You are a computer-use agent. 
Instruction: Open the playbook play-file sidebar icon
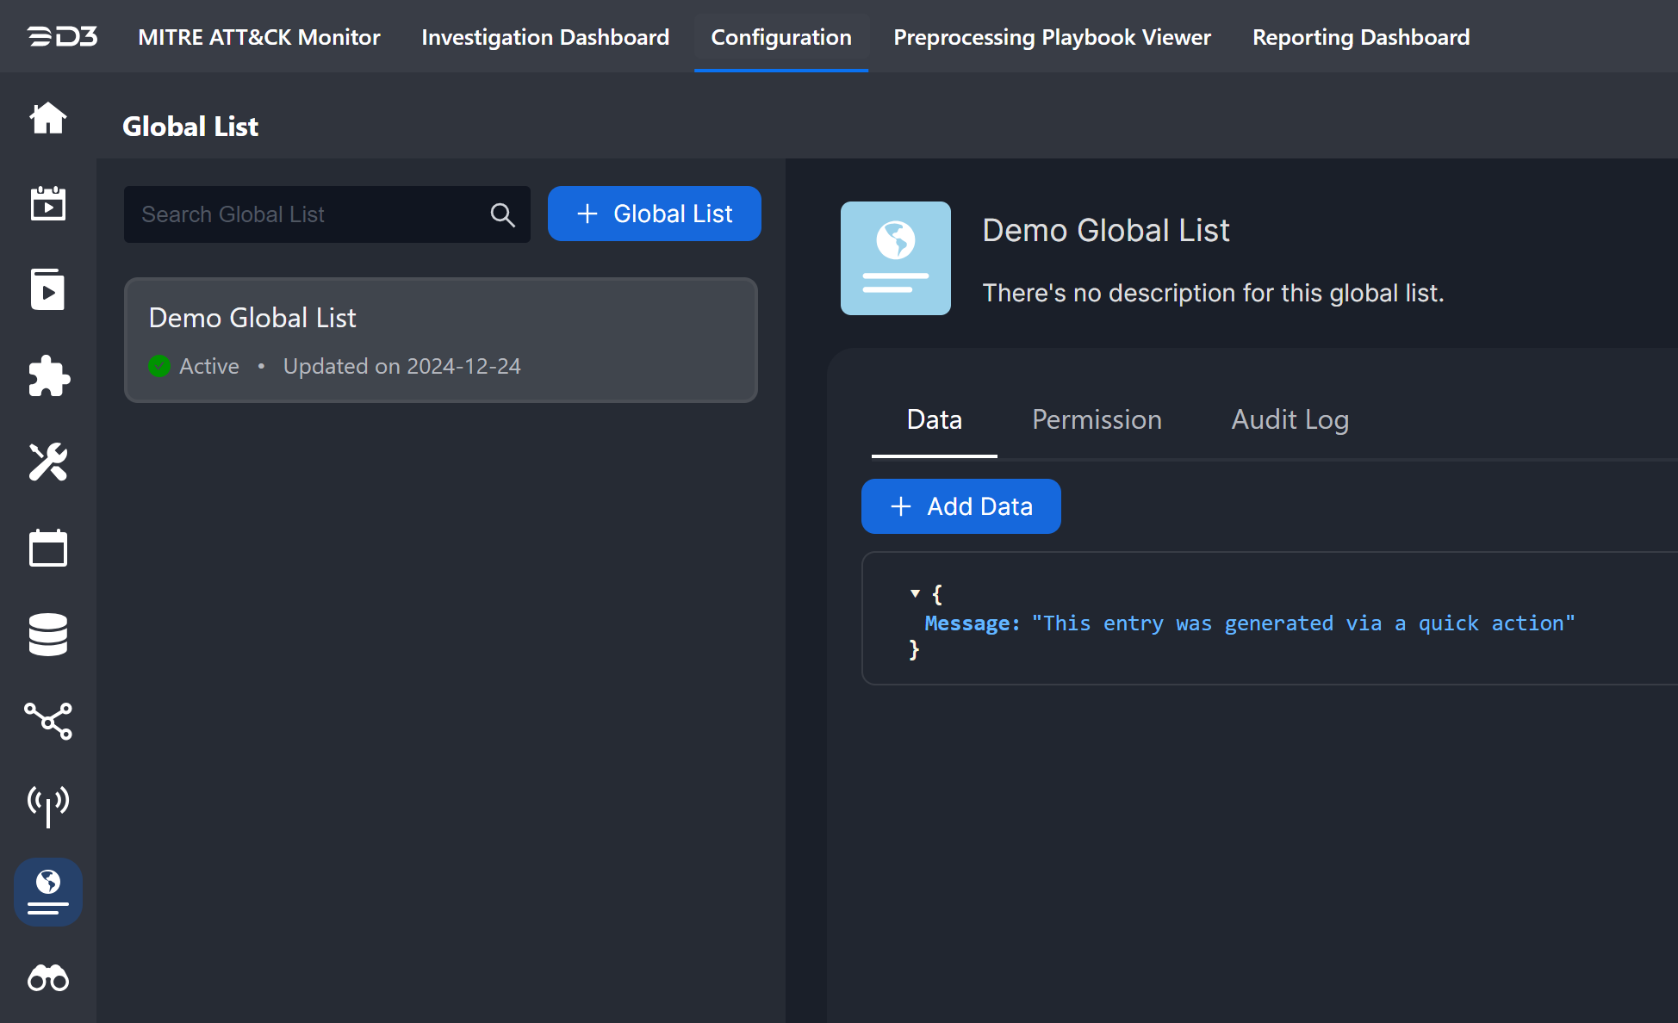tap(48, 289)
